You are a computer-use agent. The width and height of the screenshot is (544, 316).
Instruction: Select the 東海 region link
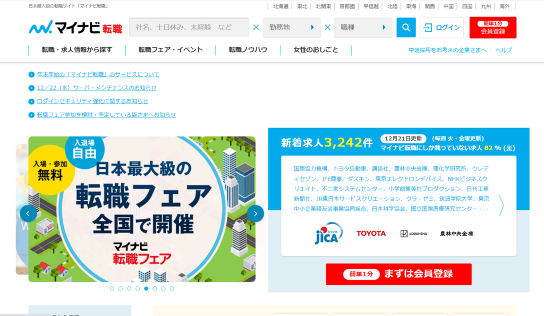point(411,6)
